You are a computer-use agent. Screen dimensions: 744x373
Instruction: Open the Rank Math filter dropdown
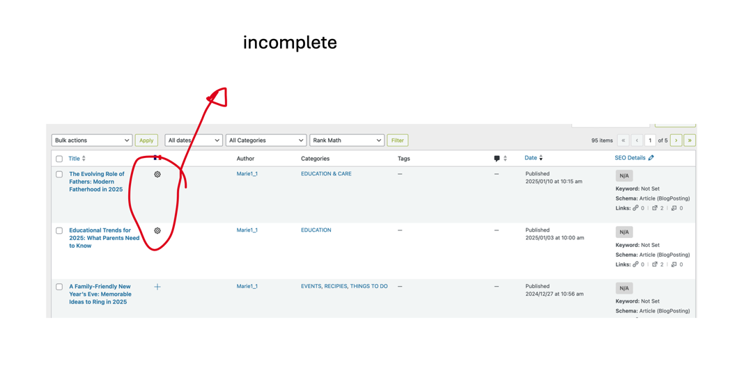tap(347, 141)
